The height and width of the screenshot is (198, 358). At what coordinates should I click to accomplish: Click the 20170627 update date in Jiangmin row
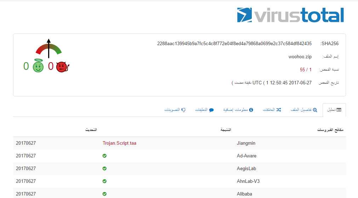pos(26,143)
